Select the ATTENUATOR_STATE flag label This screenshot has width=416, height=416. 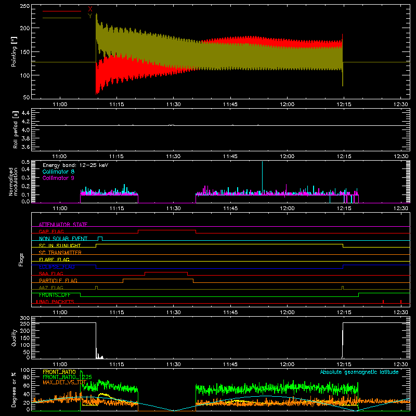63,225
